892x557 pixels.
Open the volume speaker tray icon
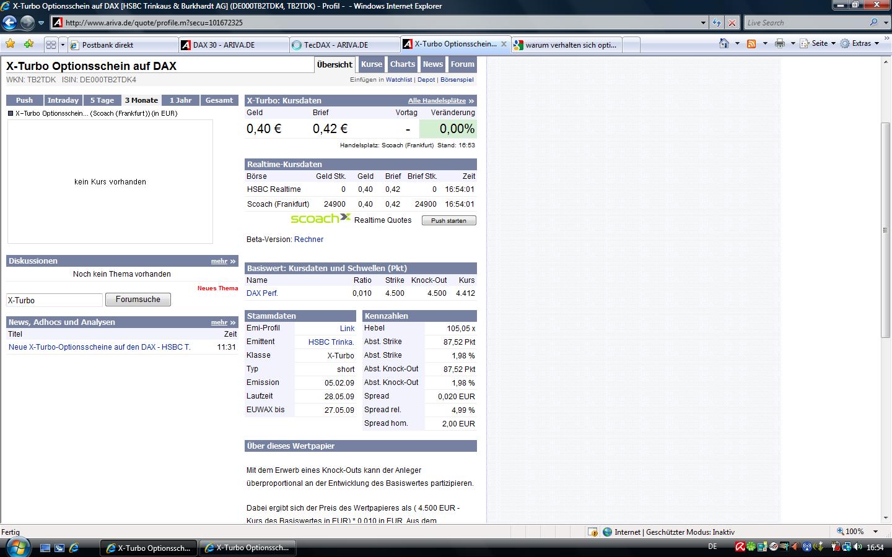pos(857,547)
